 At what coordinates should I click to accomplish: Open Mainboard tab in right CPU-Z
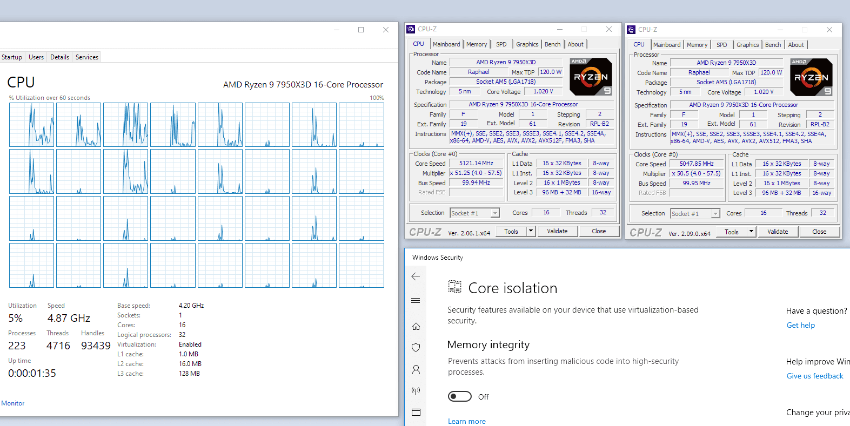pyautogui.click(x=667, y=45)
